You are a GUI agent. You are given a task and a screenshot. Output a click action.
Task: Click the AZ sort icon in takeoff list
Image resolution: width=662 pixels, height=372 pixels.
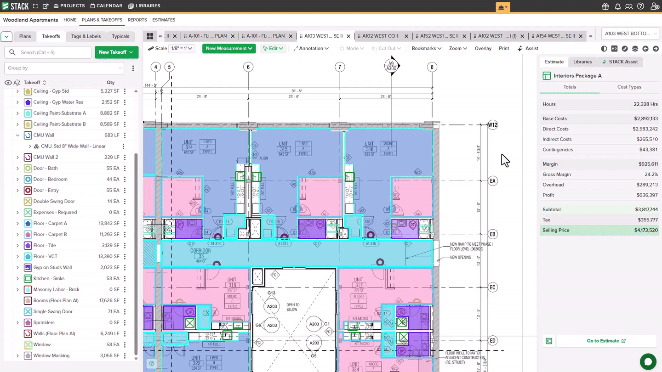(17, 83)
